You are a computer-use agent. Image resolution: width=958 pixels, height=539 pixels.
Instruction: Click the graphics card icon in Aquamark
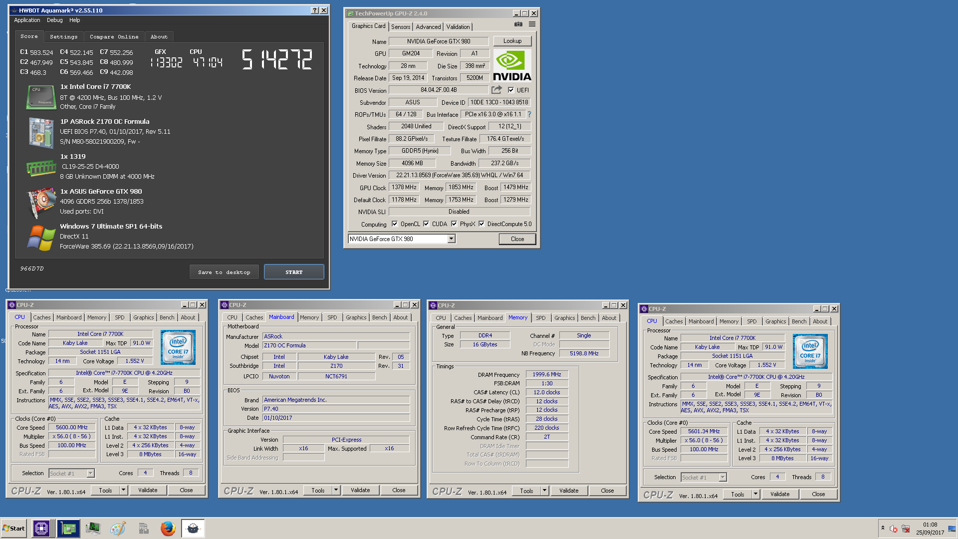(x=41, y=203)
